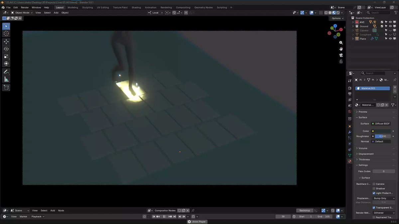Screen dimensions: 399x224
Task: Select the Rotate tool icon
Action: tap(6, 49)
